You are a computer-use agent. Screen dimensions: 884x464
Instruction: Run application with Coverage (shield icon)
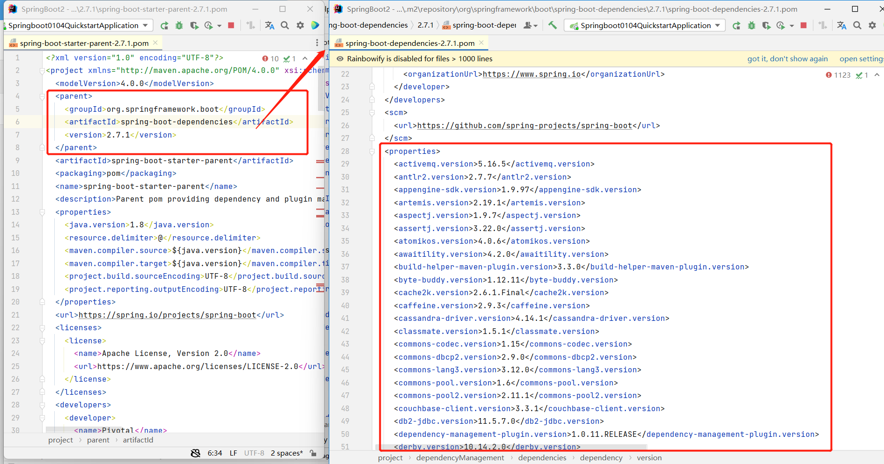(x=767, y=25)
